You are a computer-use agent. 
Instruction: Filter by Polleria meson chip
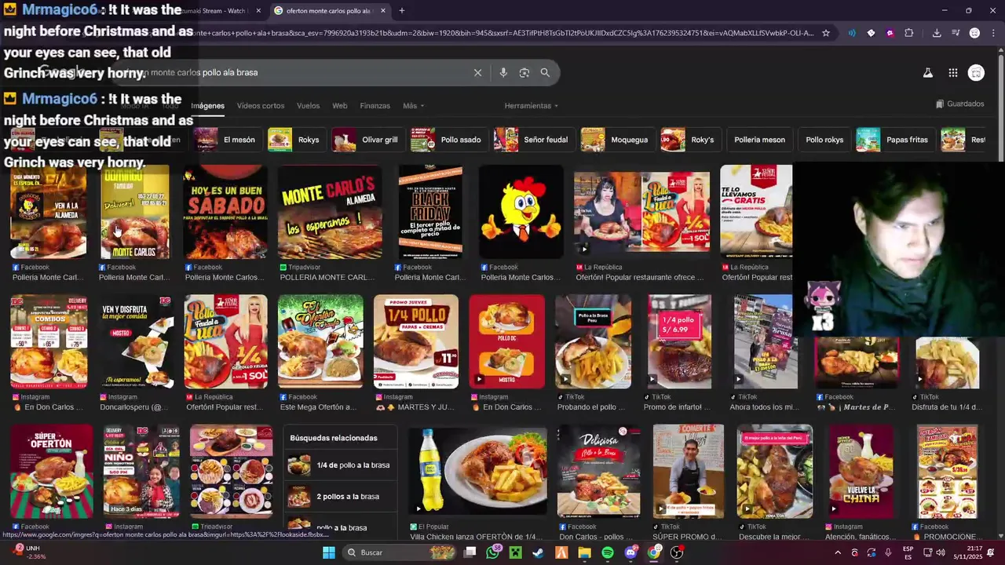pyautogui.click(x=759, y=140)
